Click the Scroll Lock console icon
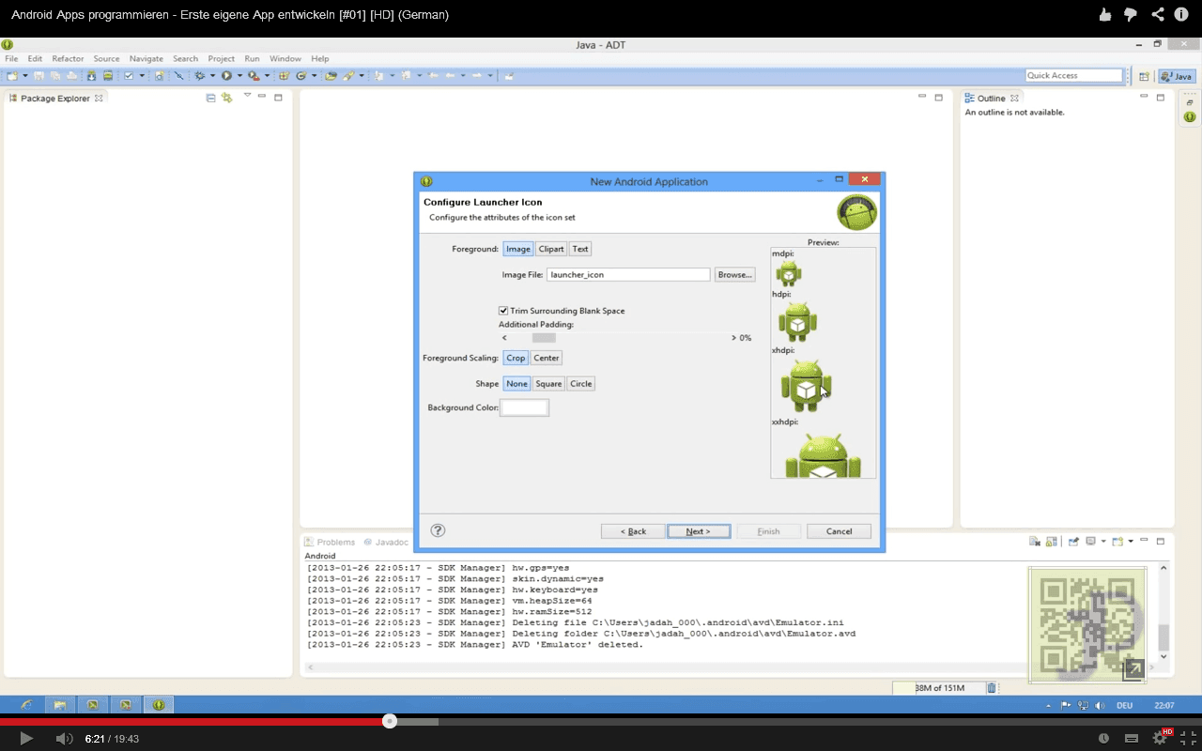 tap(1051, 541)
